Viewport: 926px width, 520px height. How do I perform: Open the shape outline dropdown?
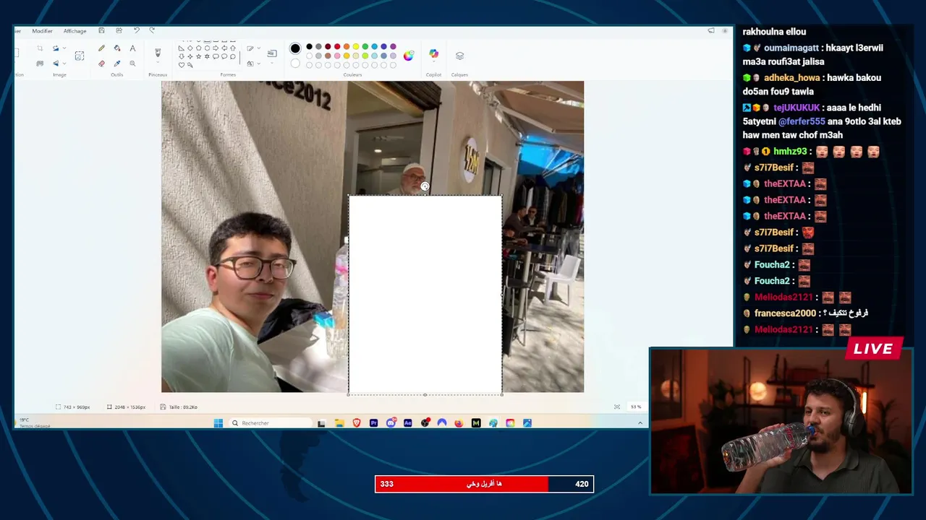point(258,48)
